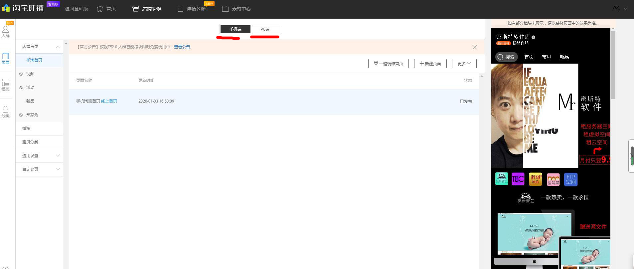Click 一款热卖，一款永恒 text in preview
This screenshot has height=269, width=634.
coord(564,197)
